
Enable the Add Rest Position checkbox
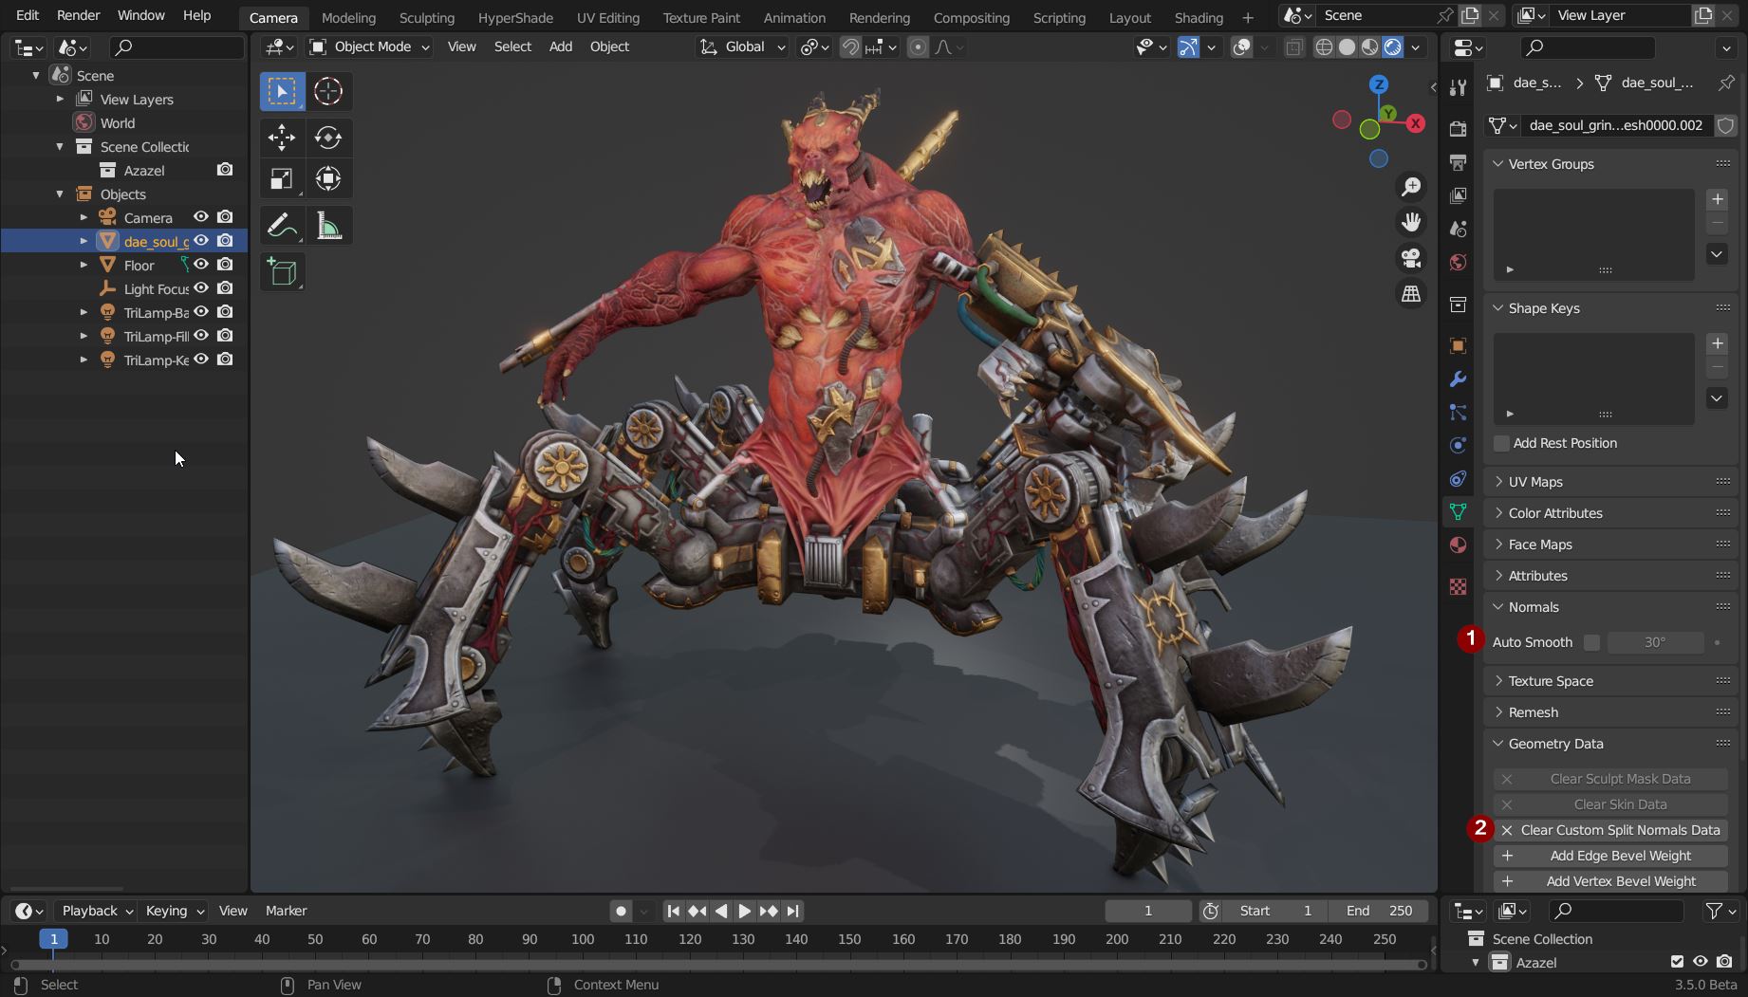pyautogui.click(x=1501, y=444)
